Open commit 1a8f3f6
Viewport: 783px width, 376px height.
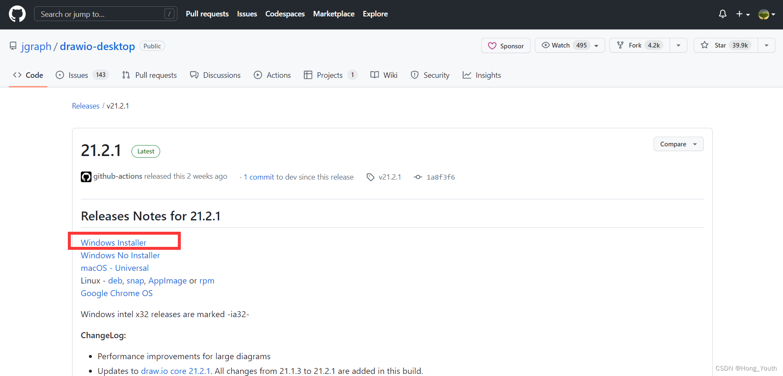click(441, 177)
